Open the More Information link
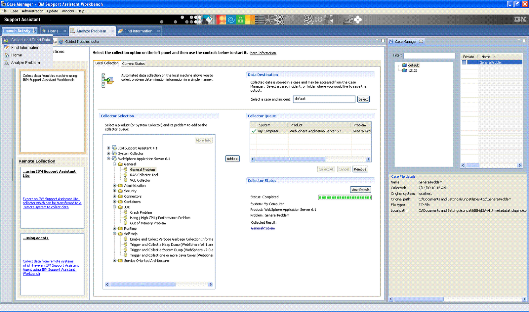Screen dimensions: 529x312 coord(263,53)
